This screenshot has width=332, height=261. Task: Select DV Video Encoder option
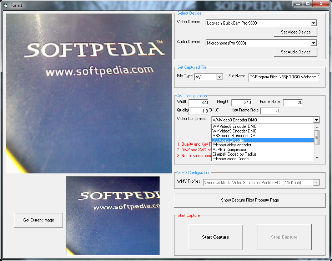tap(263, 140)
